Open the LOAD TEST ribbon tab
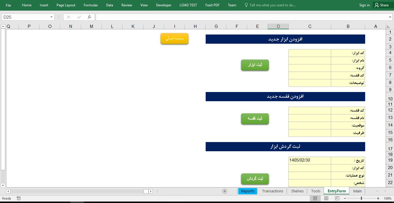This screenshot has height=203, width=394. (x=188, y=5)
